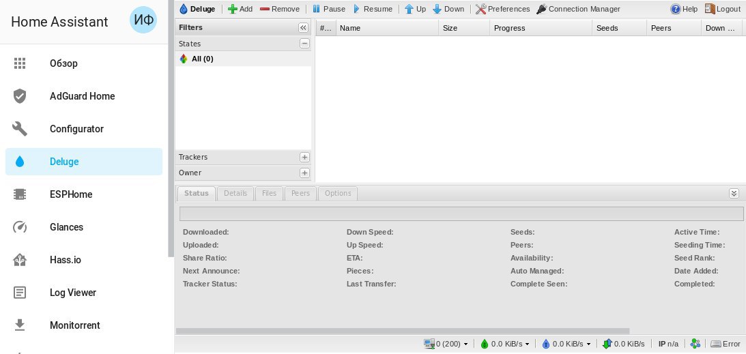This screenshot has width=746, height=354.
Task: Open the Connection Manager
Action: [x=578, y=9]
